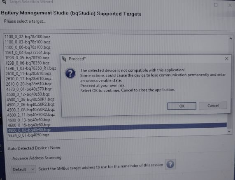The image size is (235, 180).
Task: Select 4500_0_12-bq40z50.bqz in list
Action: (28, 94)
